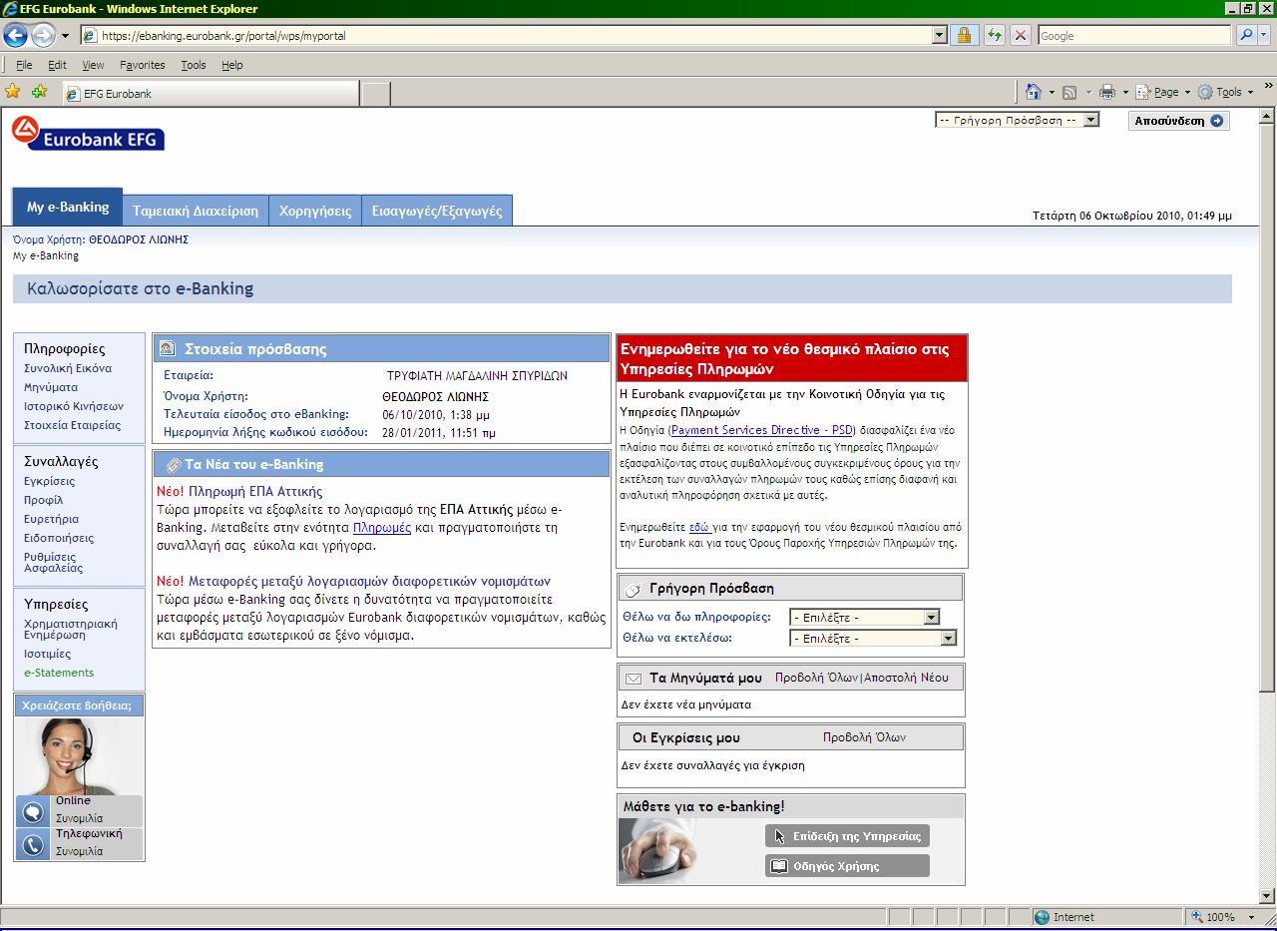
Task: Switch to Εισαγωγές/Εξαγωγές tab
Action: pos(438,211)
